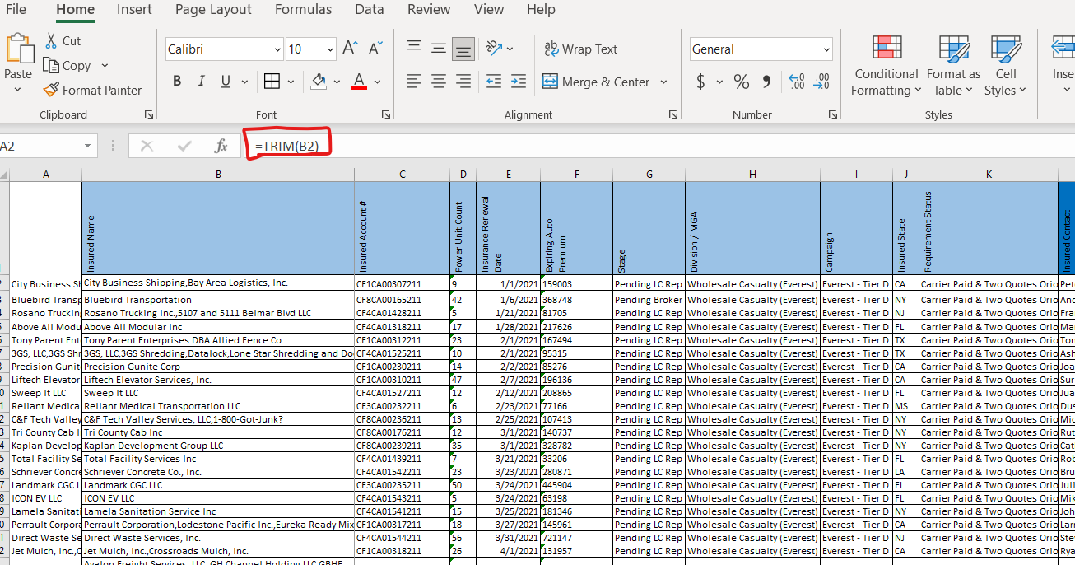Screen dimensions: 1075x565
Task: Increase the cell indent
Action: point(519,82)
